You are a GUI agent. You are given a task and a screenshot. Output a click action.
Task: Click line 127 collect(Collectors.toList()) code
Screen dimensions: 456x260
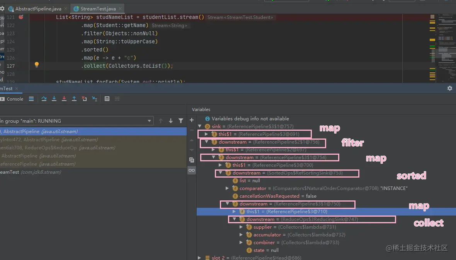click(x=127, y=66)
